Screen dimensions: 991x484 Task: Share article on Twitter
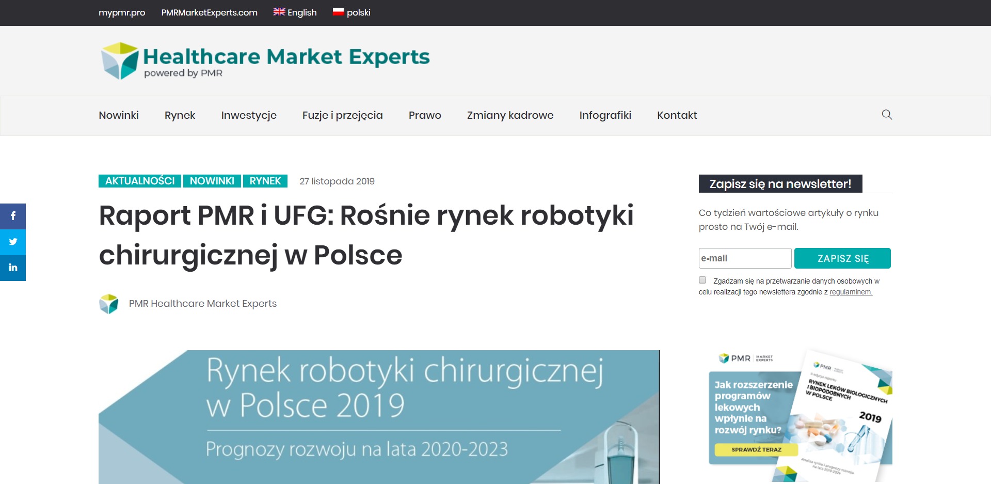[13, 242]
